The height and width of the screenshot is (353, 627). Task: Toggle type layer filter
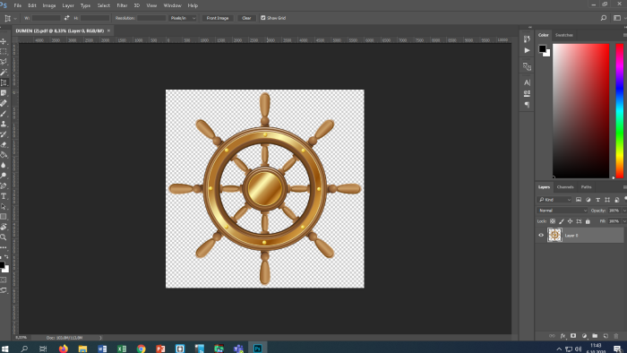[x=597, y=200]
